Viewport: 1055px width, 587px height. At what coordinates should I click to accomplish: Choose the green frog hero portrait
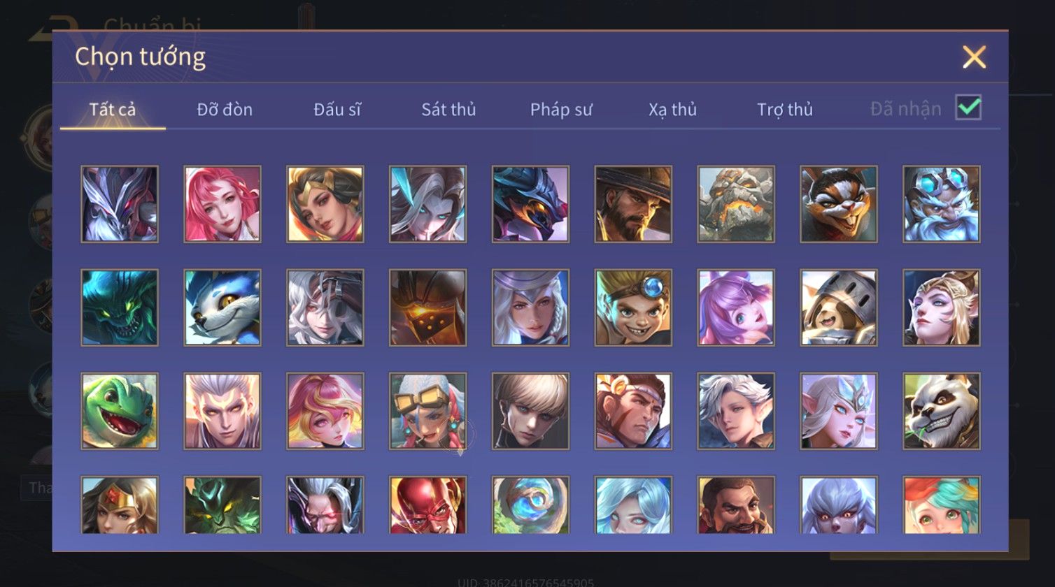tap(120, 411)
